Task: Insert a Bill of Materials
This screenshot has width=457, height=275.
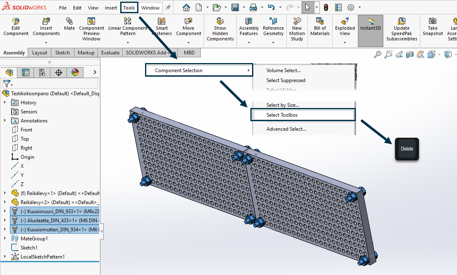Action: [x=320, y=27]
